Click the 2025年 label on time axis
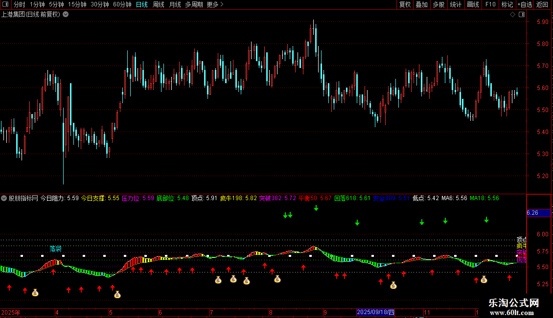Viewport: 553px width, 318px height. pos(11,312)
